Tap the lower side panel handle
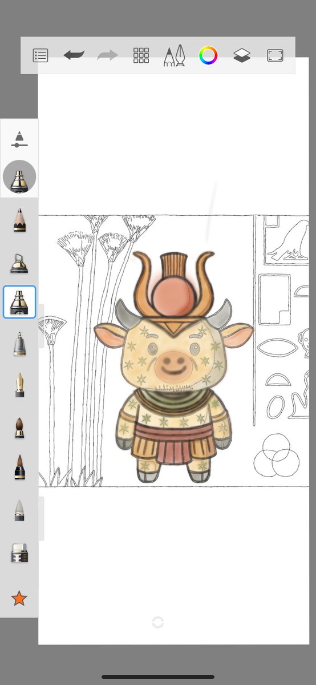Image resolution: width=316 pixels, height=685 pixels. [41, 518]
